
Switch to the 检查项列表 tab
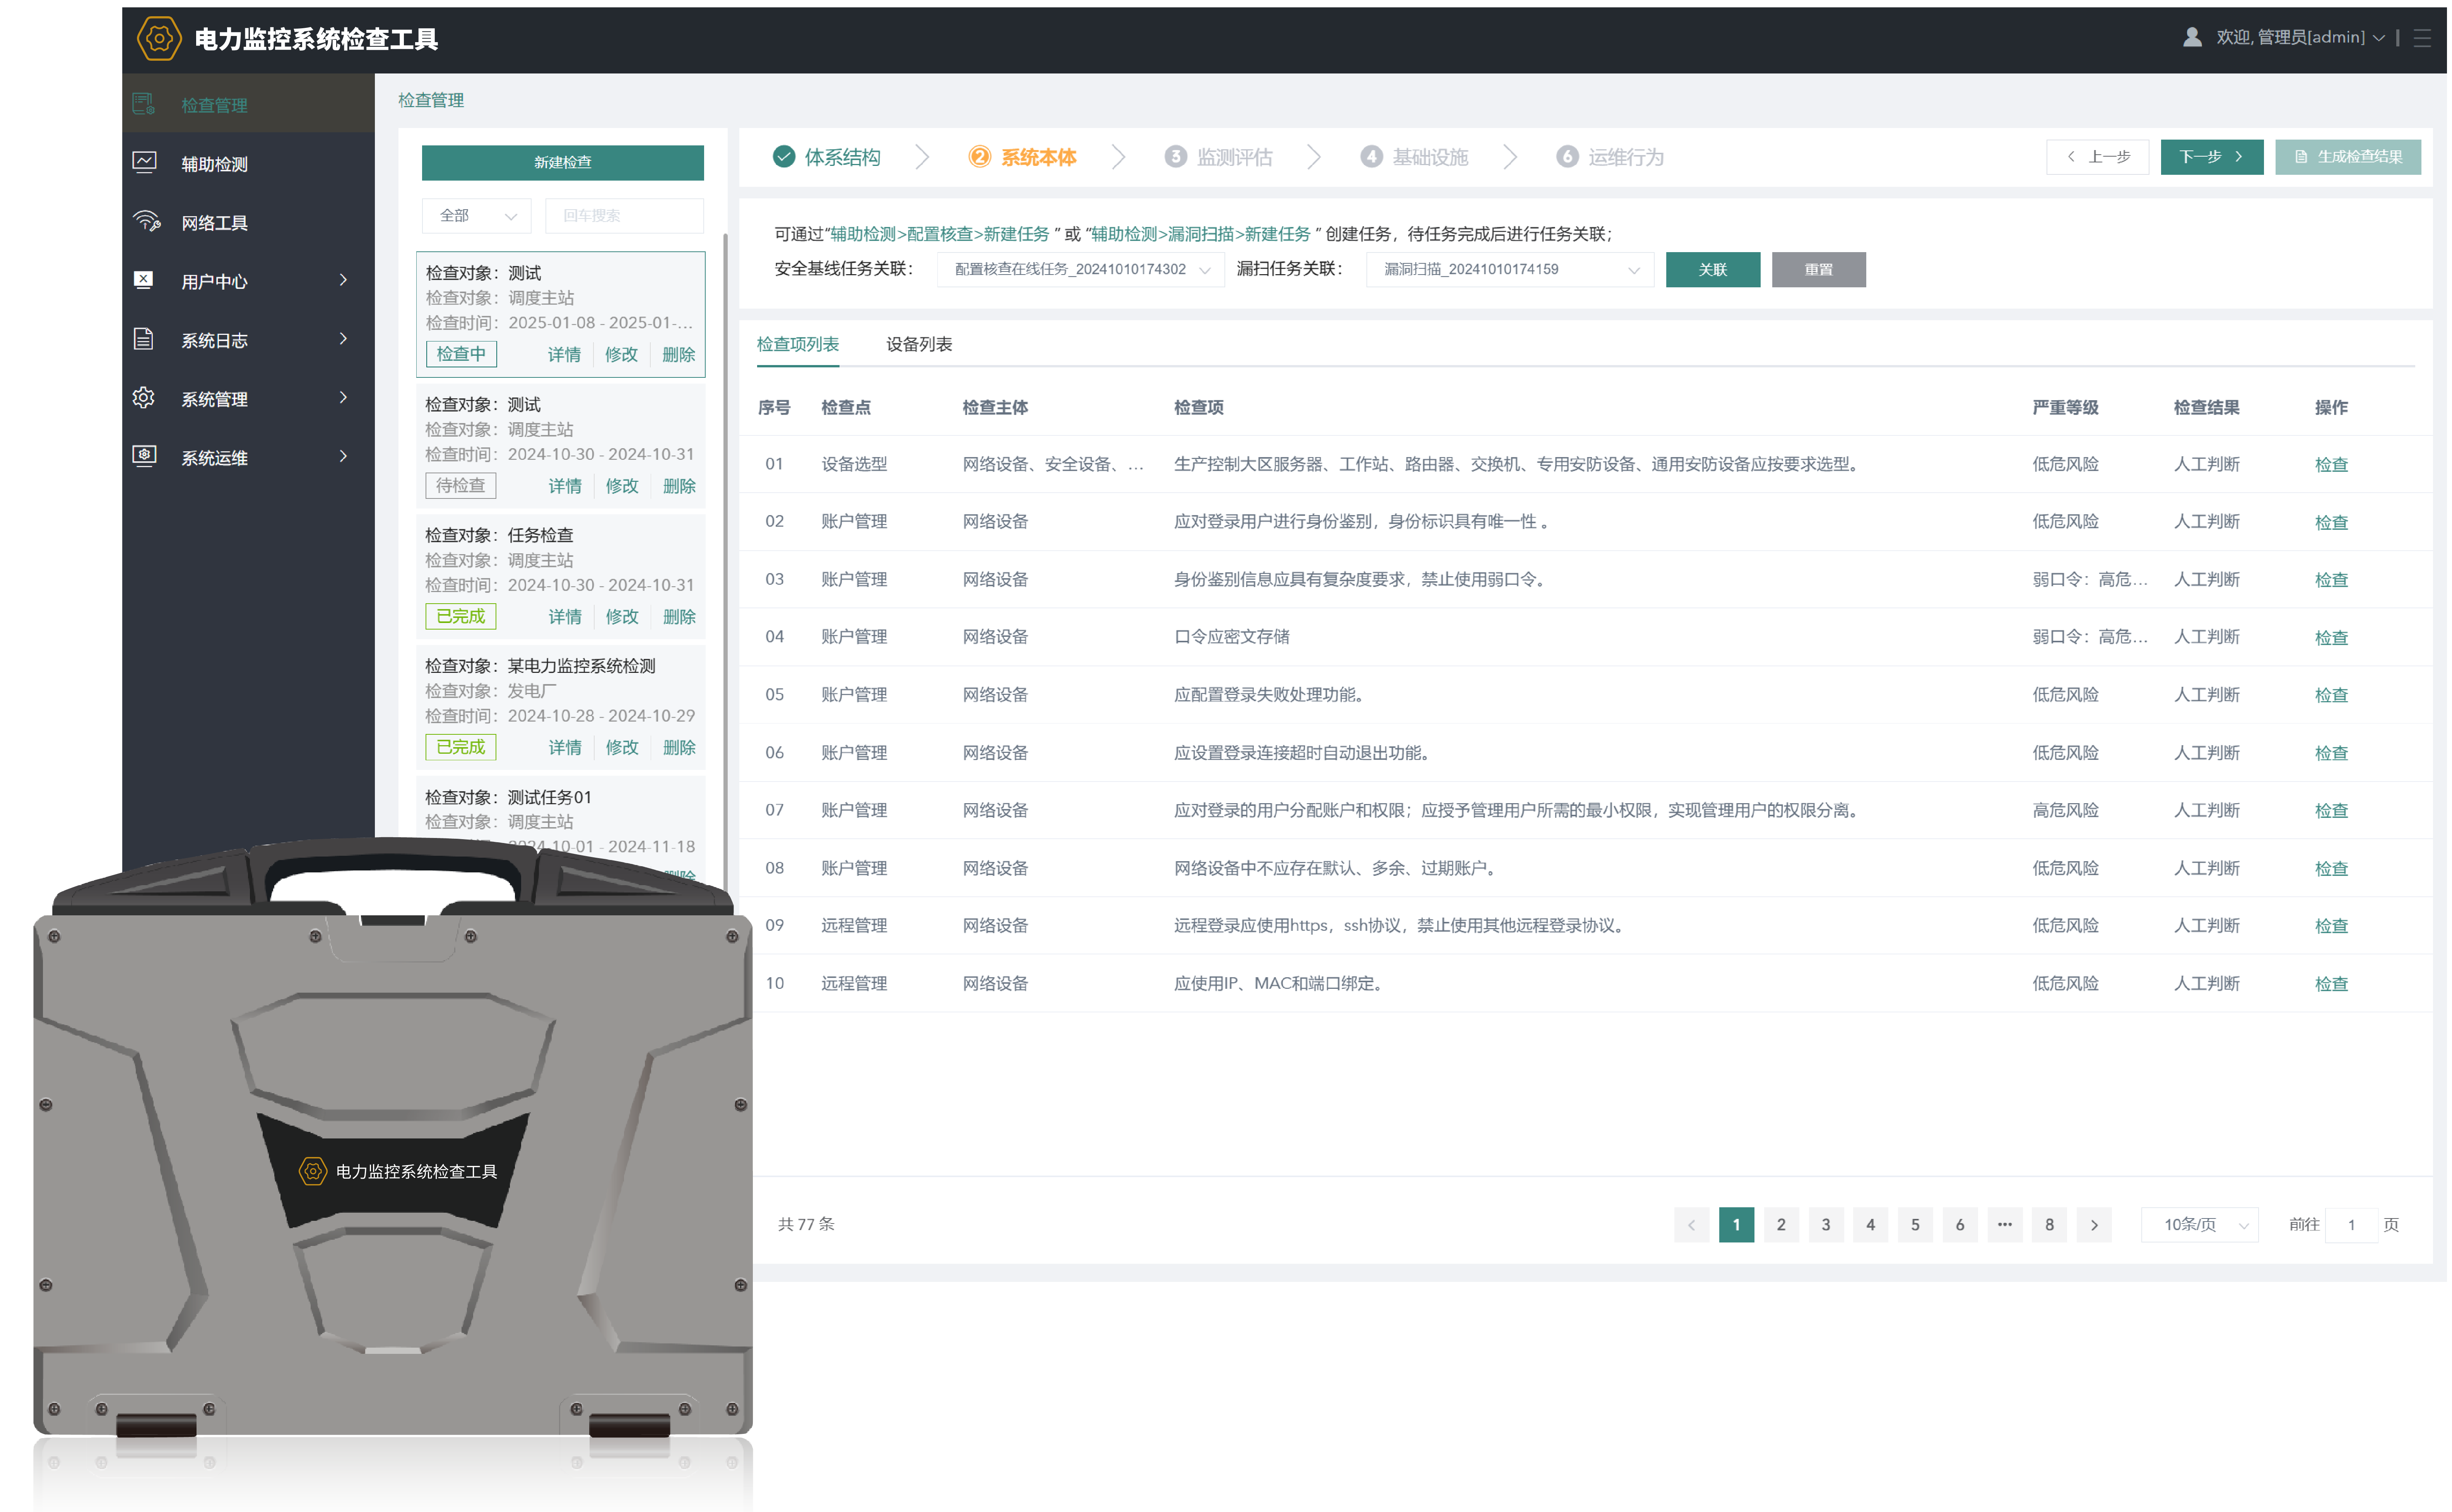pyautogui.click(x=799, y=344)
